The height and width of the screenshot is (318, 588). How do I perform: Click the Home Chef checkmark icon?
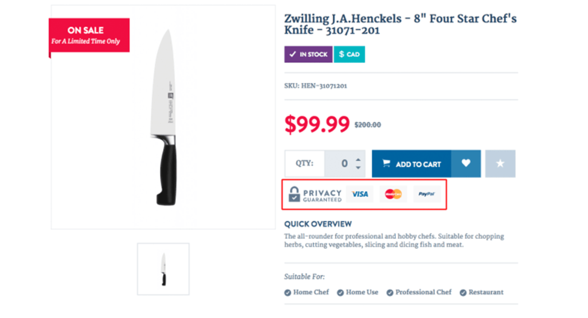coord(287,292)
